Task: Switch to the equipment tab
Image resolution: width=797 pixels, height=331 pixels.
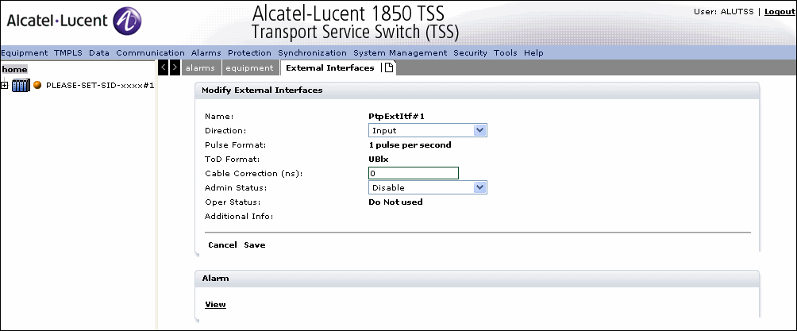Action: [250, 67]
